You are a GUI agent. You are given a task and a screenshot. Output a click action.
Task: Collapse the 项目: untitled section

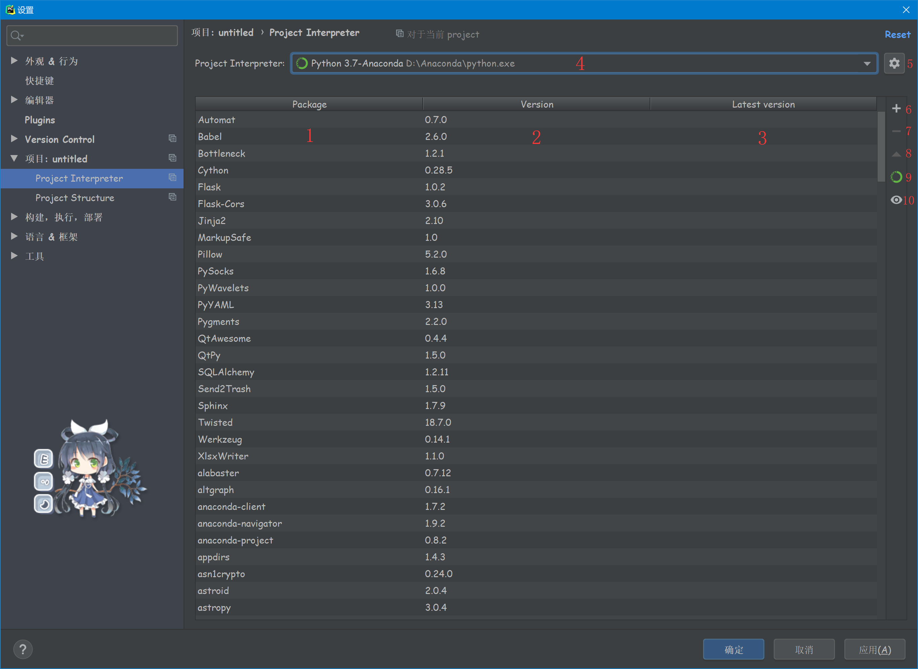tap(14, 158)
